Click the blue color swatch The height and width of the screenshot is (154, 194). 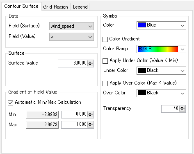click(x=142, y=25)
